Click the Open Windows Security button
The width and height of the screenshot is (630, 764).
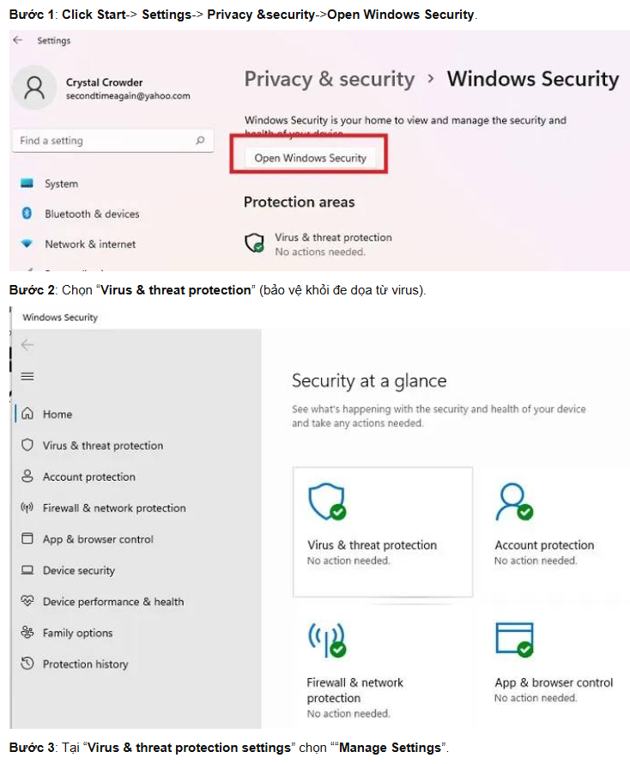(x=310, y=158)
